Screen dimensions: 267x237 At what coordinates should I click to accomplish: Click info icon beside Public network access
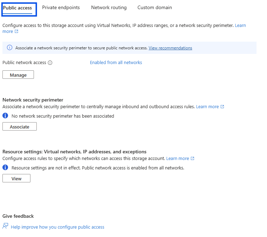pos(50,63)
